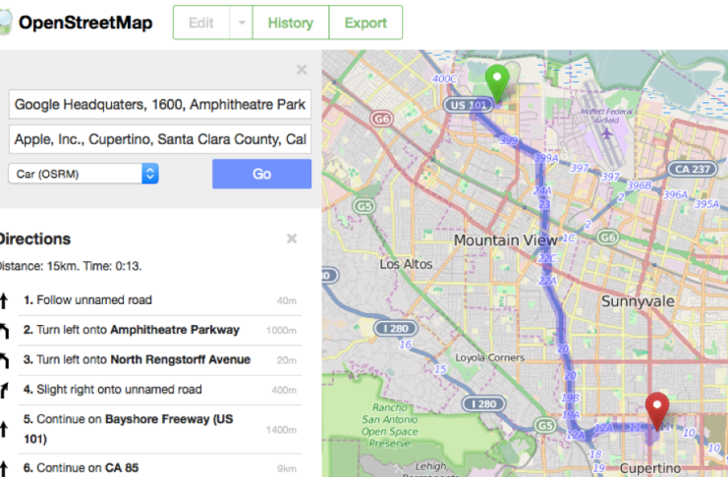Click the slight-right arrow icon for step 4
728x477 pixels.
tap(4, 390)
